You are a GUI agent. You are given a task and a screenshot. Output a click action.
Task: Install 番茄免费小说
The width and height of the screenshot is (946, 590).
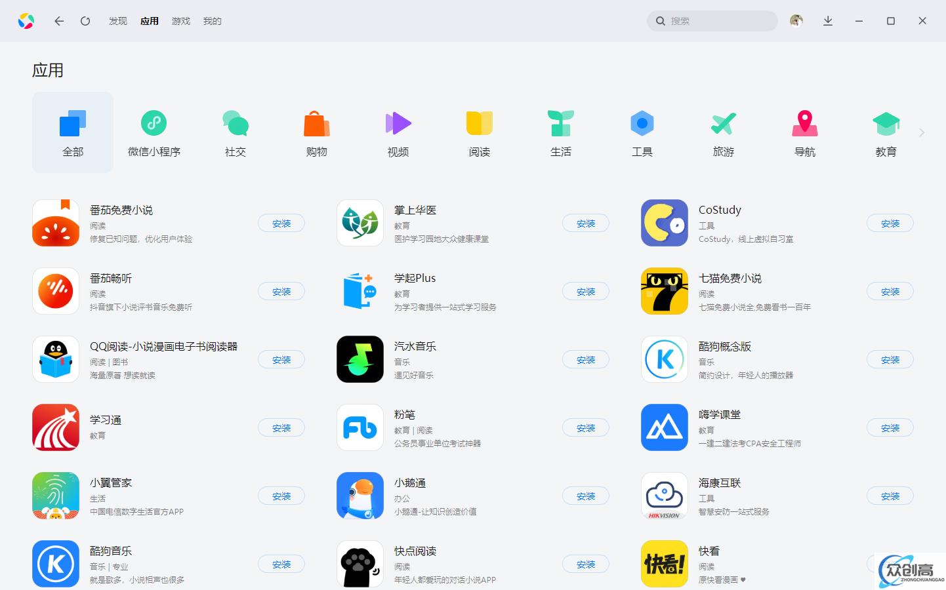281,224
